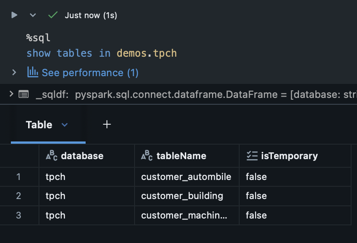
Task: Click the tableName column header
Action: pyautogui.click(x=181, y=156)
